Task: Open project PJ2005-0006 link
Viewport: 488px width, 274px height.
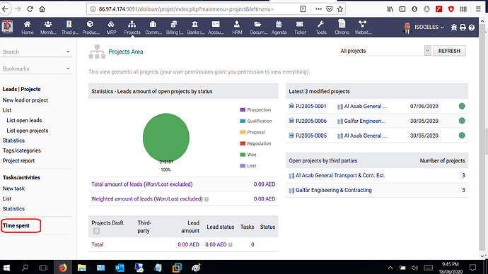Action: (x=311, y=121)
